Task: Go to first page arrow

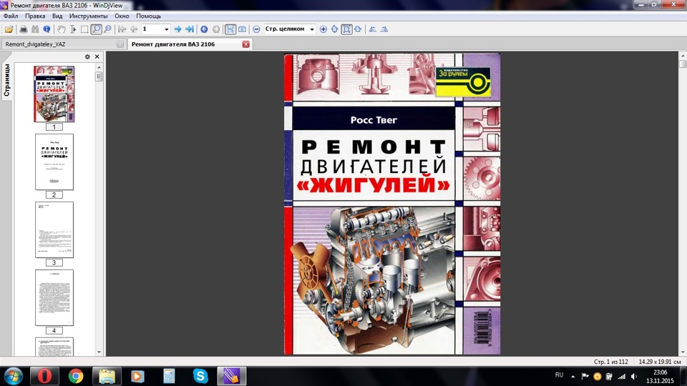Action: (x=122, y=29)
